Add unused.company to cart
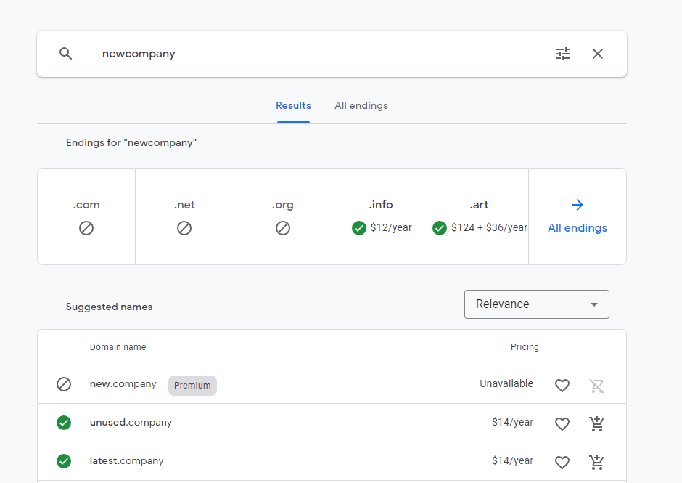This screenshot has height=483, width=682. point(596,423)
